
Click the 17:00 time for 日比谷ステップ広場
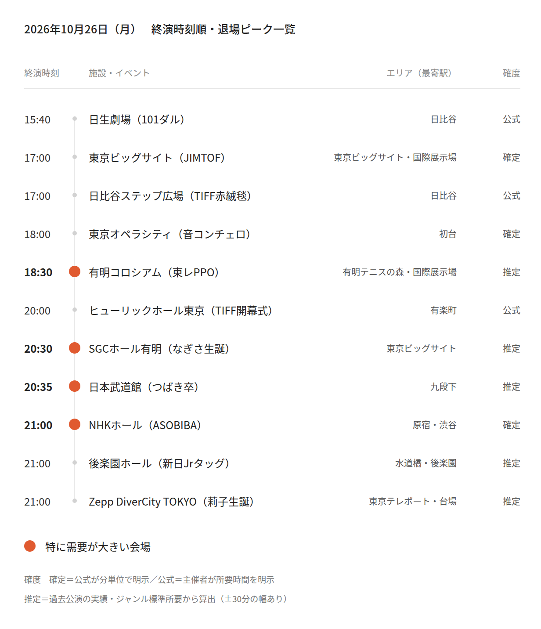[37, 196]
